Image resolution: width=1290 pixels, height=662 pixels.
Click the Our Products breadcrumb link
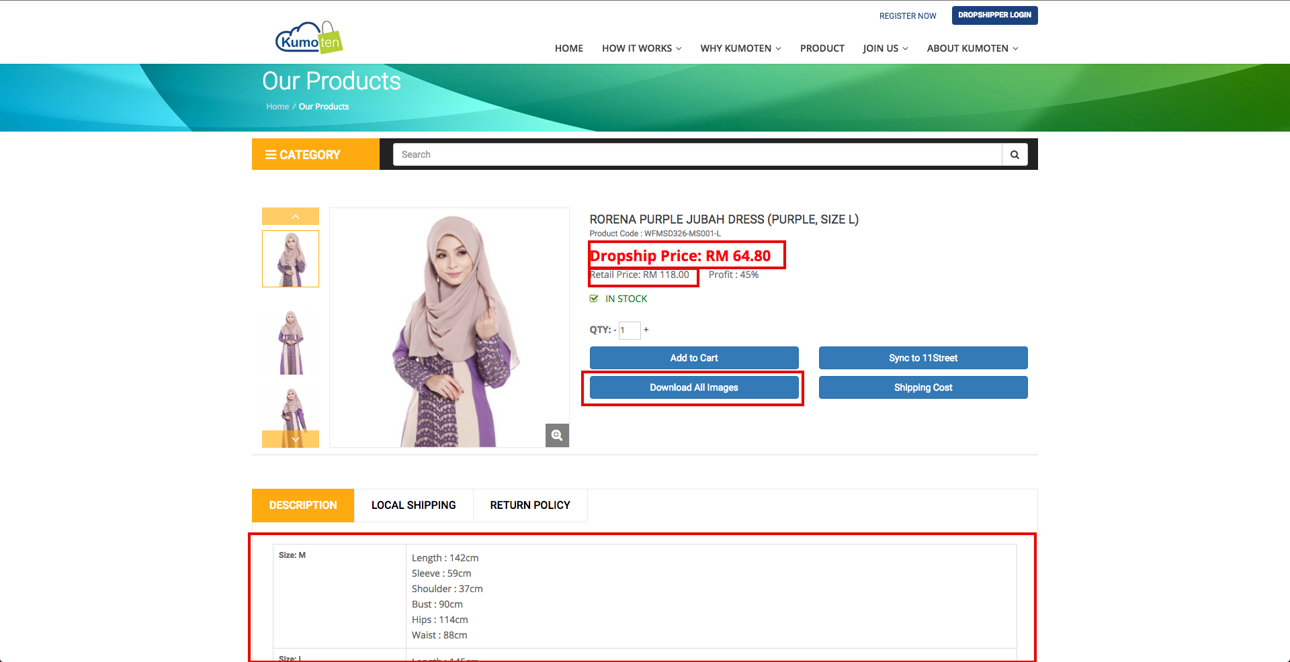[324, 107]
